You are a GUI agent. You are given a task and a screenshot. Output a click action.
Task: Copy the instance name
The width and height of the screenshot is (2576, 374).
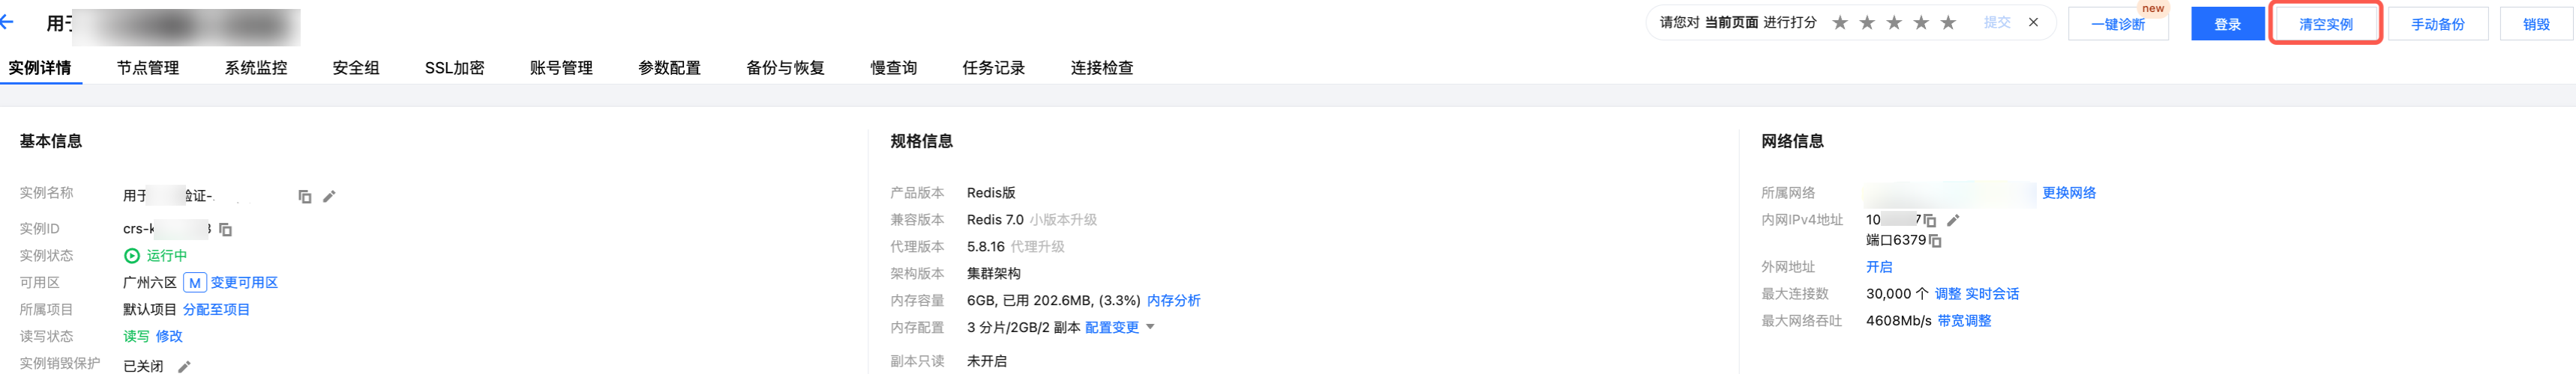[305, 197]
